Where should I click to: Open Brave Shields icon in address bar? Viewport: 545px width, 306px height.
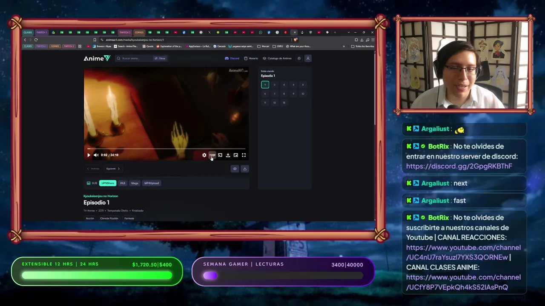click(x=295, y=40)
